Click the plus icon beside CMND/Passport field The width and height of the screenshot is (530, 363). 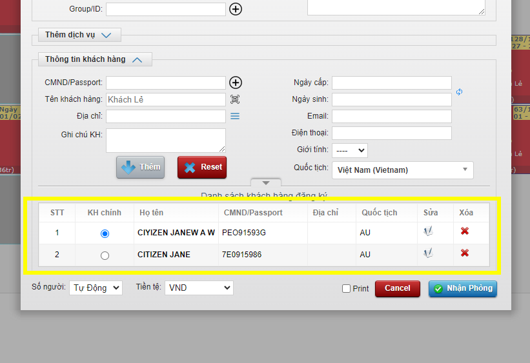[236, 83]
